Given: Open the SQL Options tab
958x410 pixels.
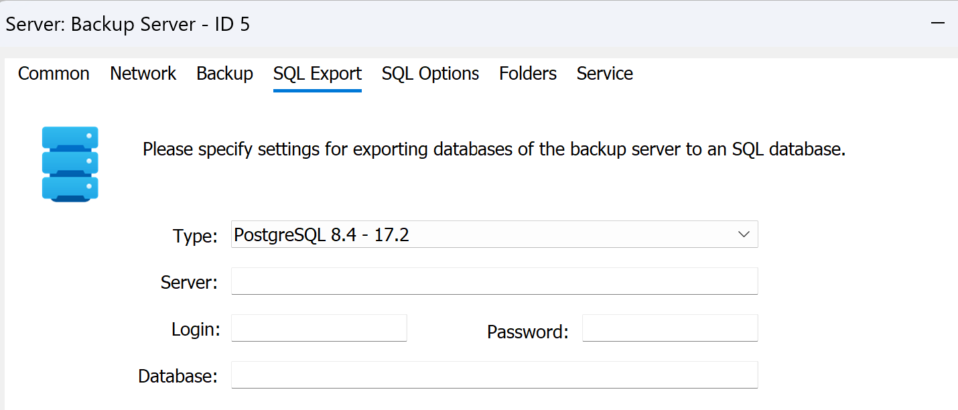Looking at the screenshot, I should tap(430, 74).
